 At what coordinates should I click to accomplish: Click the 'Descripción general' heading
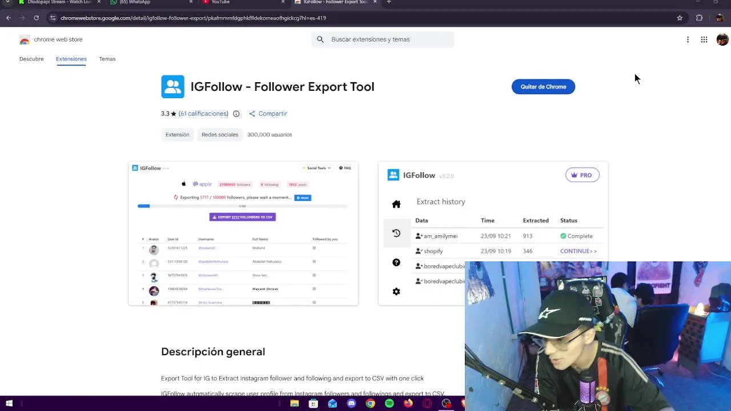[213, 352]
